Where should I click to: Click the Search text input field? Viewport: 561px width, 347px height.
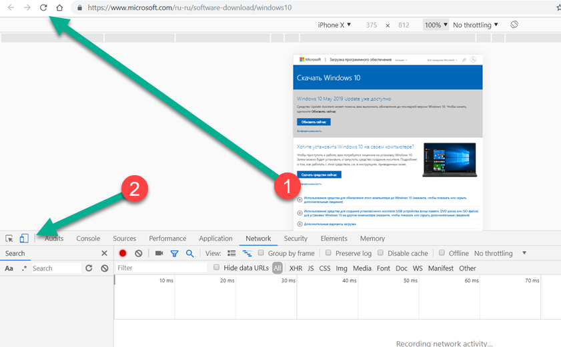coord(56,268)
